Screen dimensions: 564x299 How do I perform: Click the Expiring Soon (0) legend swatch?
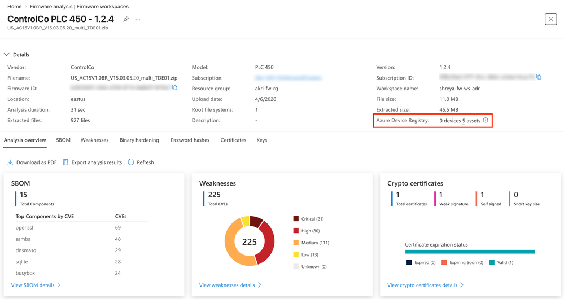click(444, 262)
